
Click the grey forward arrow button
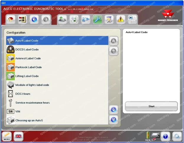46,19
